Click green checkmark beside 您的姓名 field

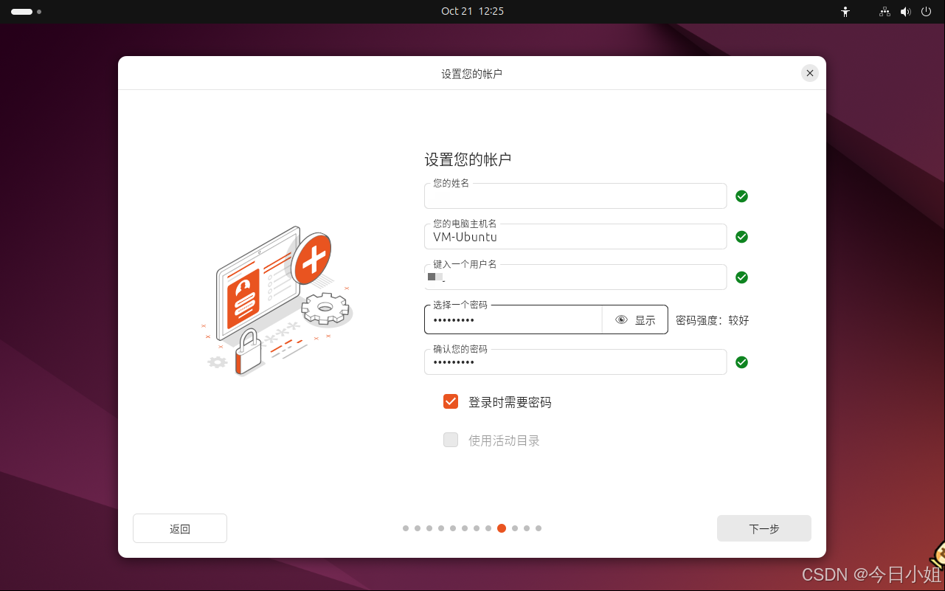pos(741,196)
